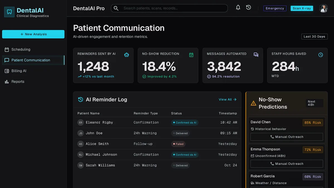Screen dimensions: 334x188
Task: Open the Next 48h timeframe selector
Action: (314, 103)
